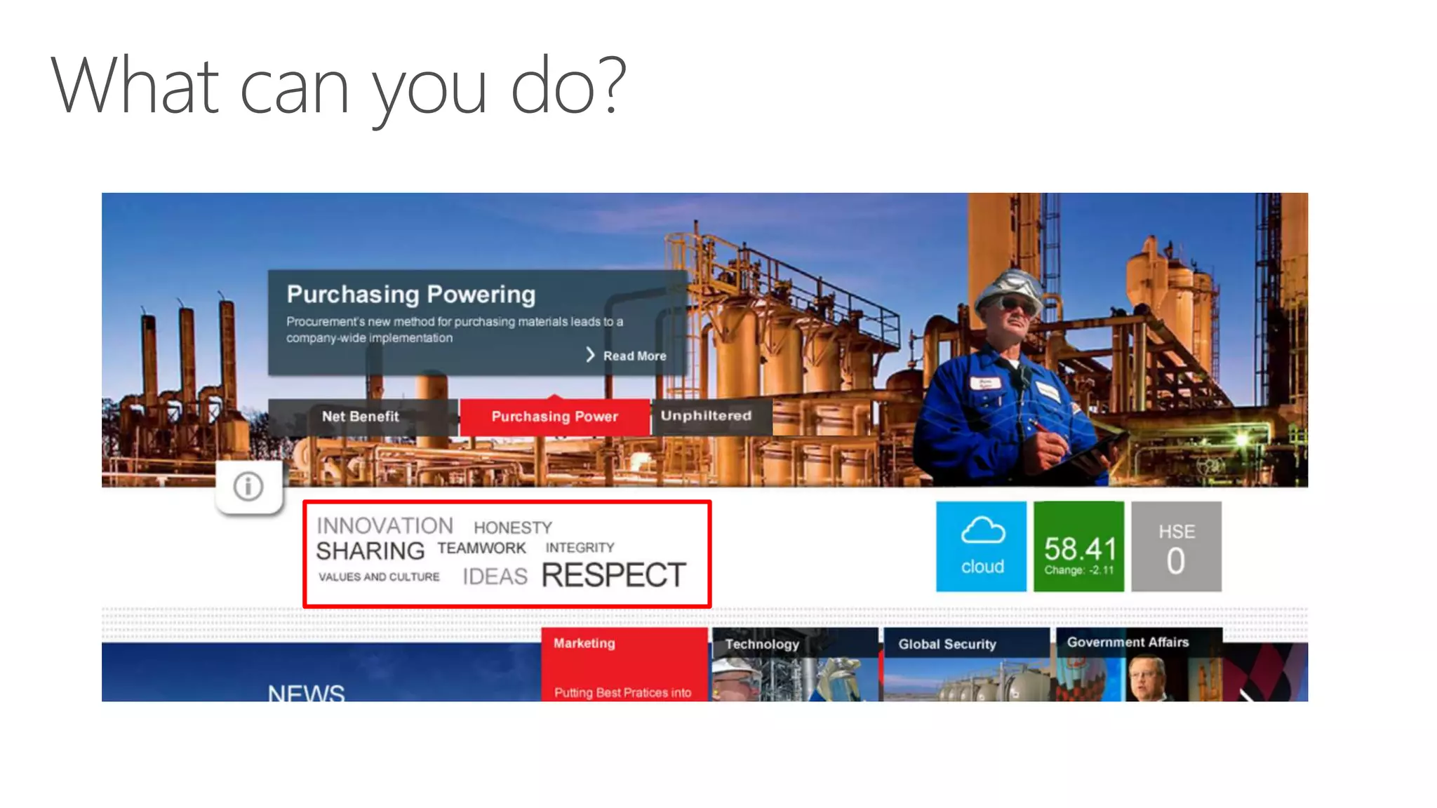Click the circled info icon
Viewport: 1437px width, 808px height.
click(x=248, y=486)
